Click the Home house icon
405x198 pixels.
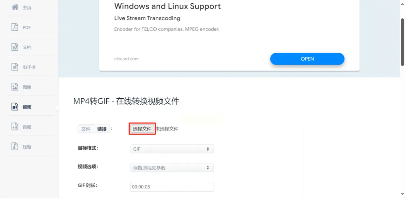[x=15, y=7]
